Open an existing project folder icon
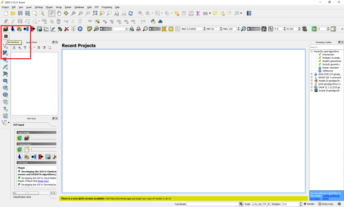The image size is (344, 207). 13,13
